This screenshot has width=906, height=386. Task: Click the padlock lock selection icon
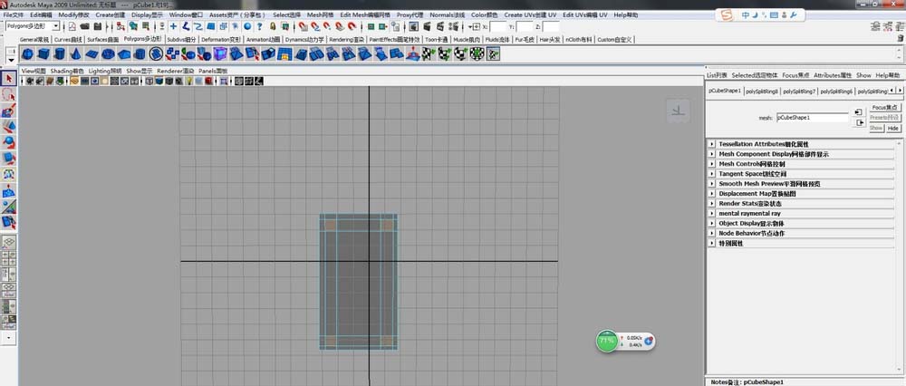pyautogui.click(x=273, y=26)
